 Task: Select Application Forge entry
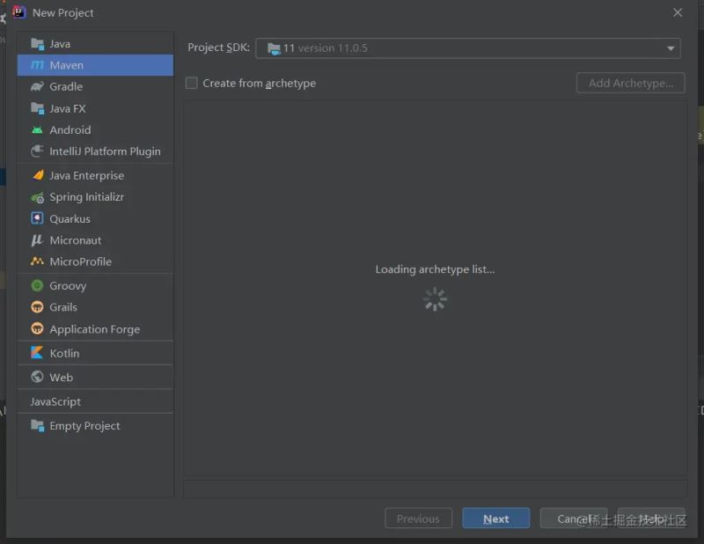[x=95, y=329]
